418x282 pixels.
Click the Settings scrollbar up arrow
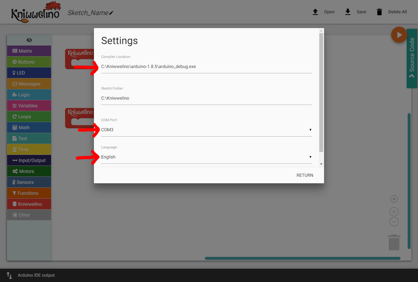321,30
